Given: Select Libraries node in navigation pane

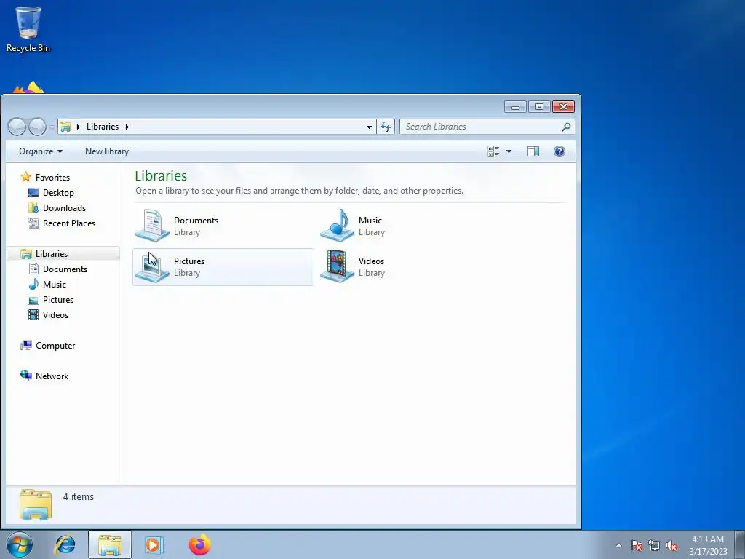Looking at the screenshot, I should click(52, 254).
